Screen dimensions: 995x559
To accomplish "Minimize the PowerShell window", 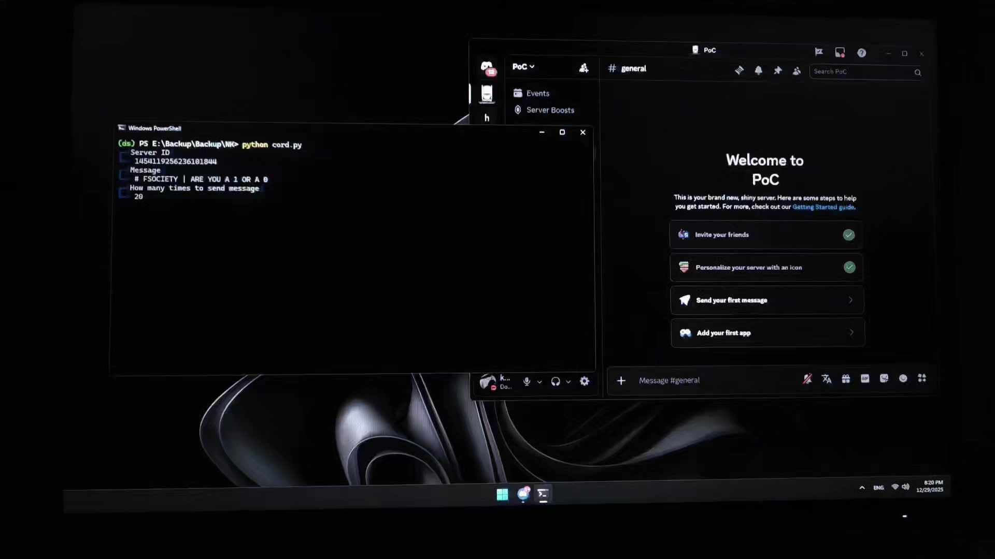I will [542, 133].
